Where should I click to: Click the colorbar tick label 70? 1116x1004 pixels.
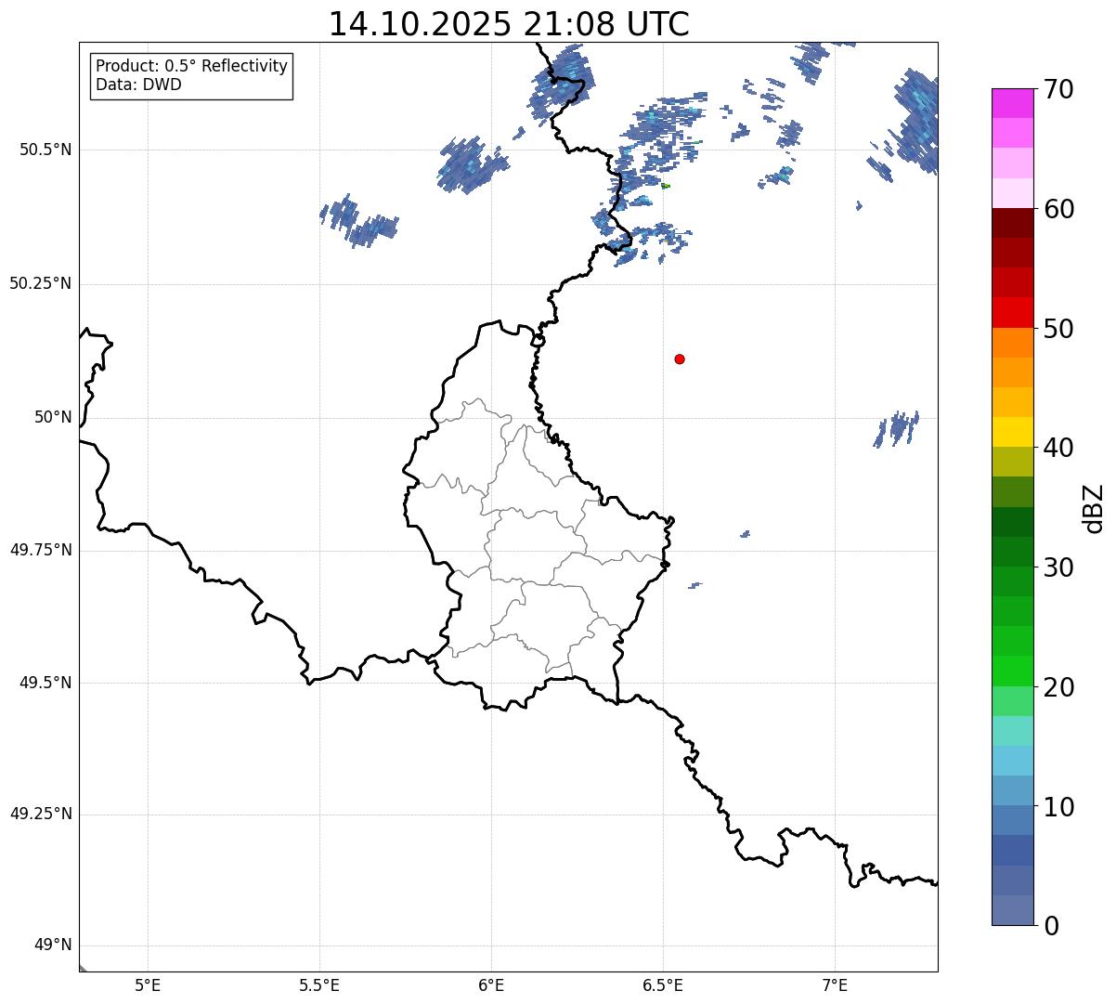tap(1058, 90)
